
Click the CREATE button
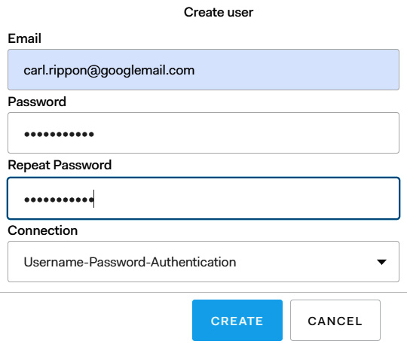[x=237, y=321]
